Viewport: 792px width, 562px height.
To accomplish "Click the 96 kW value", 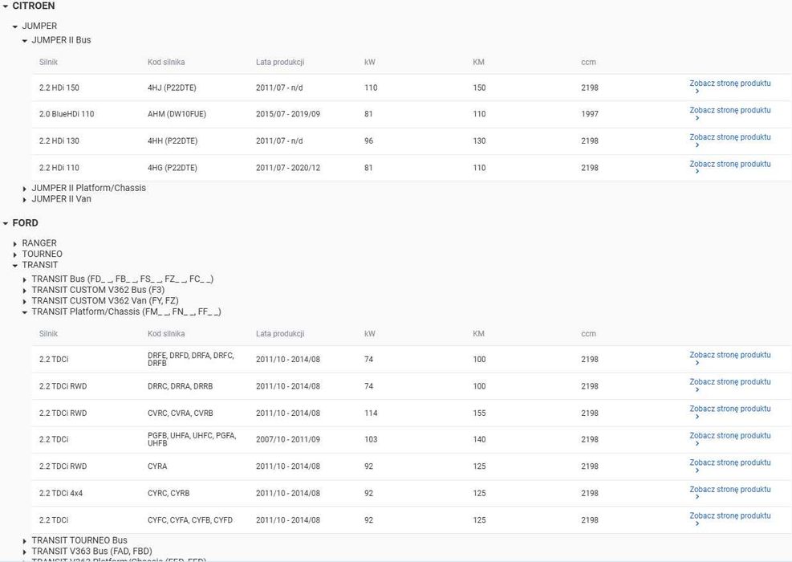I will pyautogui.click(x=369, y=141).
